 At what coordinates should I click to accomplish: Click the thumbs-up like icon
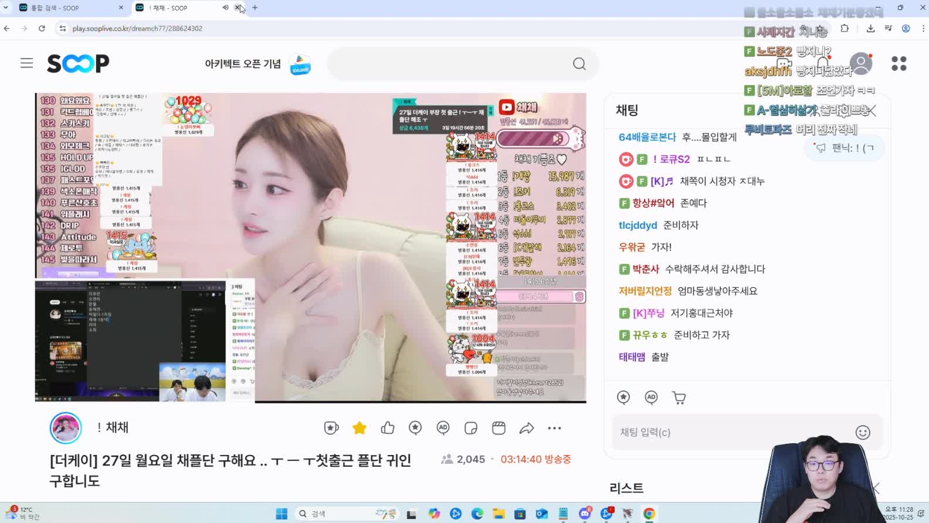tap(388, 429)
